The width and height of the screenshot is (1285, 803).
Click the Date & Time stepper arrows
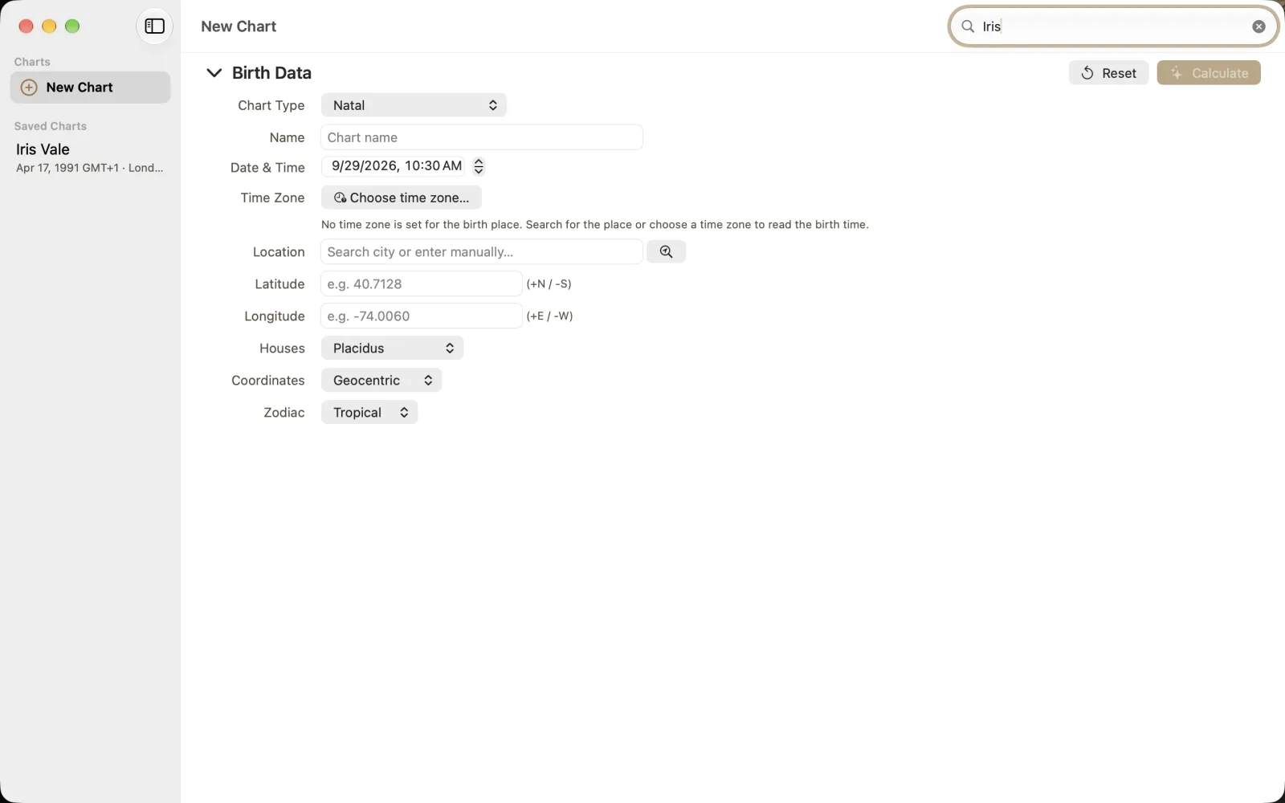(479, 166)
